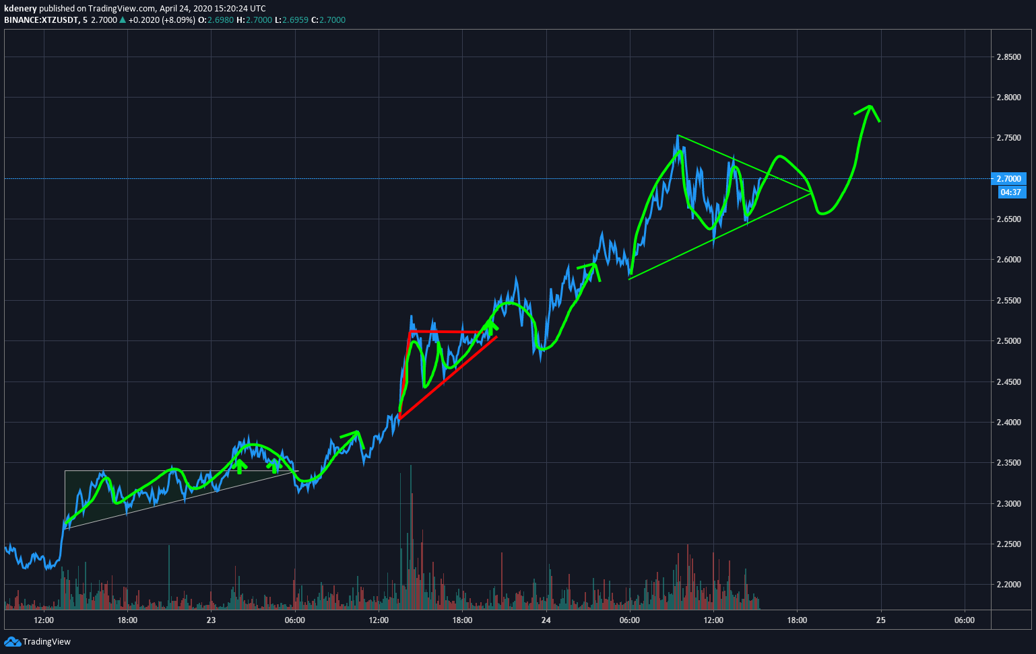Click the author name kdenery
Viewport: 1036px width, 654px height.
coord(20,9)
